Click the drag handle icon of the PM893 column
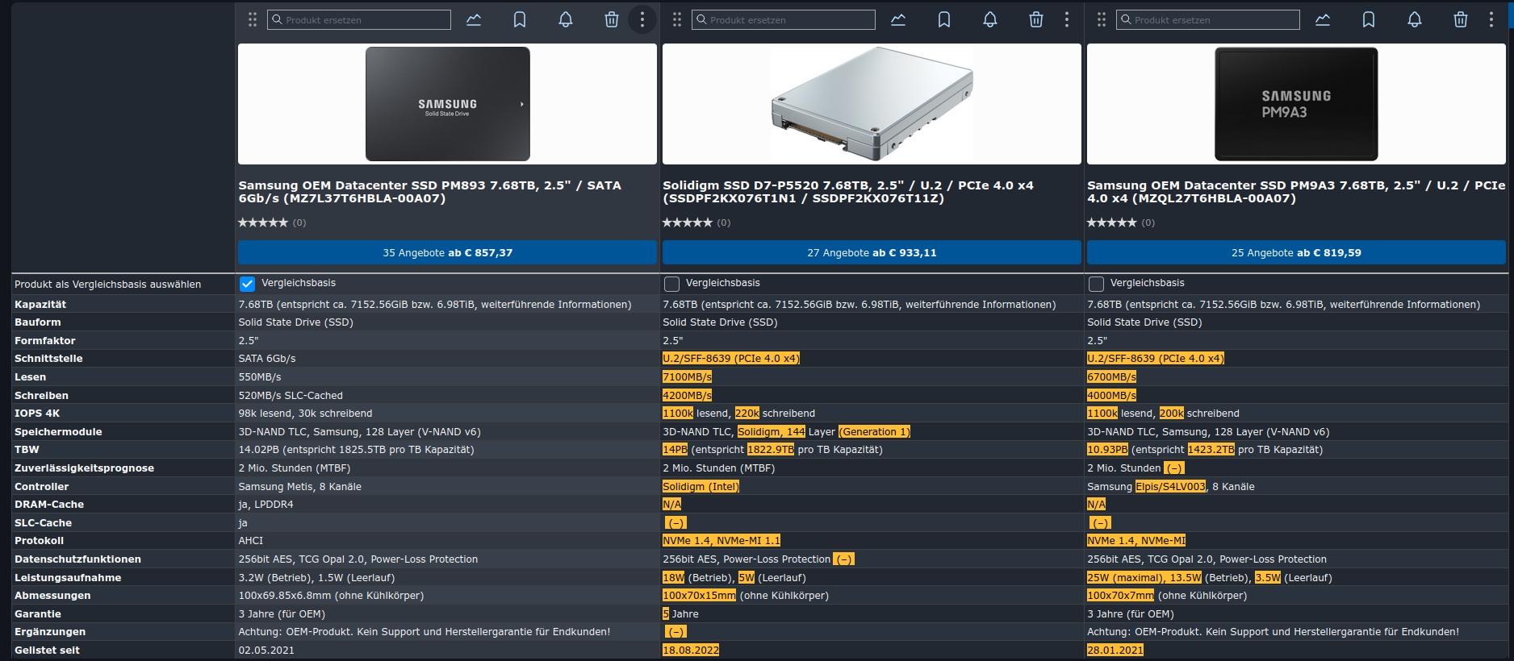Image resolution: width=1514 pixels, height=661 pixels. point(253,19)
